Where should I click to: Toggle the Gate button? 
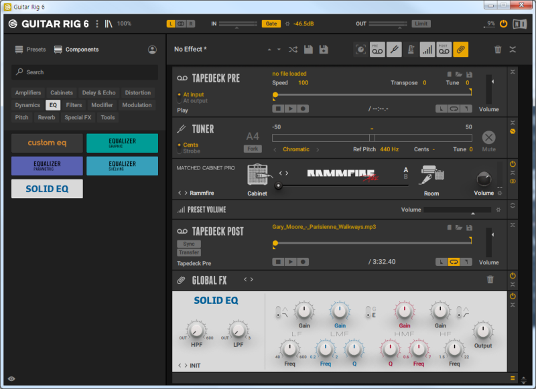271,23
